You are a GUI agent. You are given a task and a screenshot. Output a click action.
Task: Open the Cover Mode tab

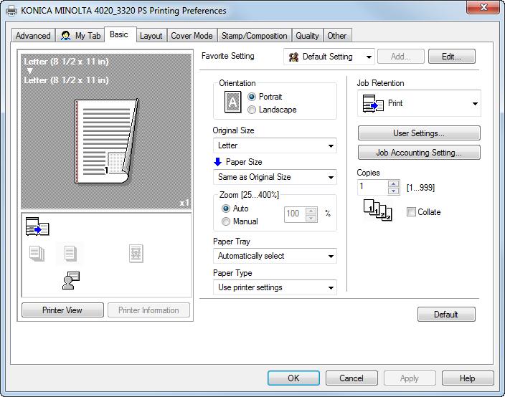(192, 36)
